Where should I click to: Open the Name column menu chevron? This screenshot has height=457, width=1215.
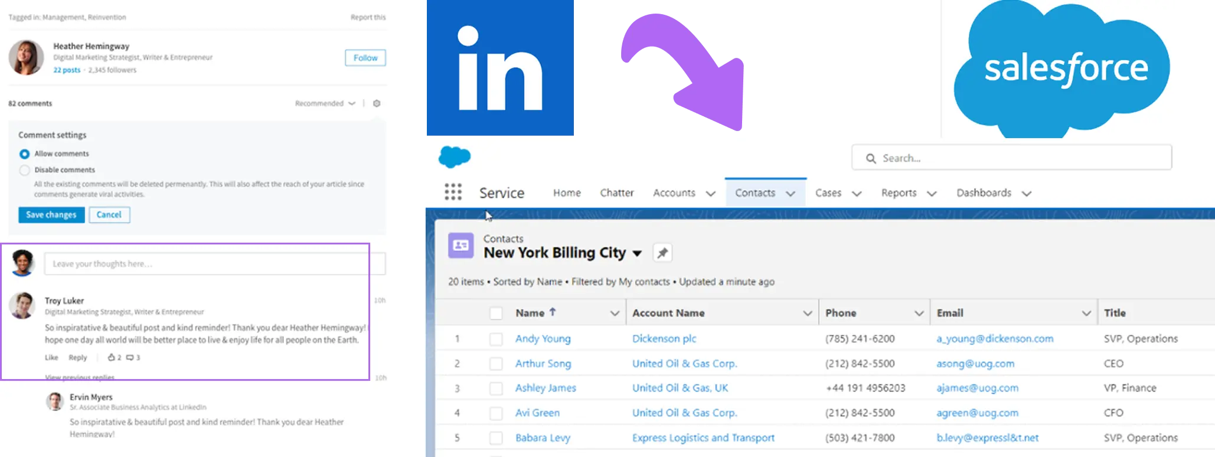(x=615, y=314)
